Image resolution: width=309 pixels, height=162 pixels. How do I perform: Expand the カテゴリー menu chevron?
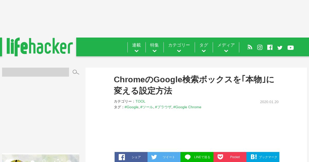pyautogui.click(x=179, y=51)
